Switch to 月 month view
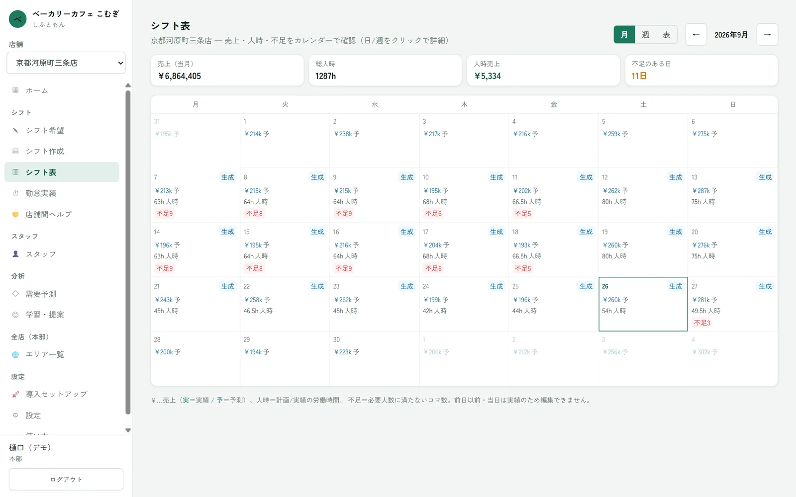Screen dimensions: 796x497 coord(624,35)
